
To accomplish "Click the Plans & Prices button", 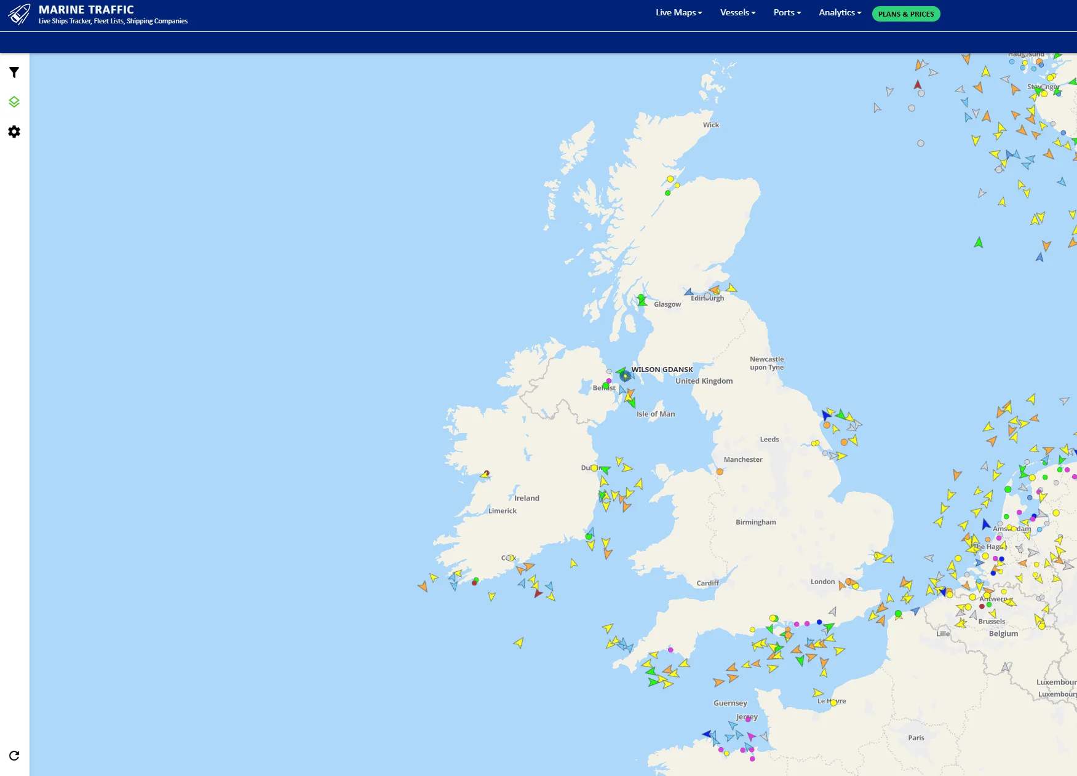I will click(x=905, y=14).
